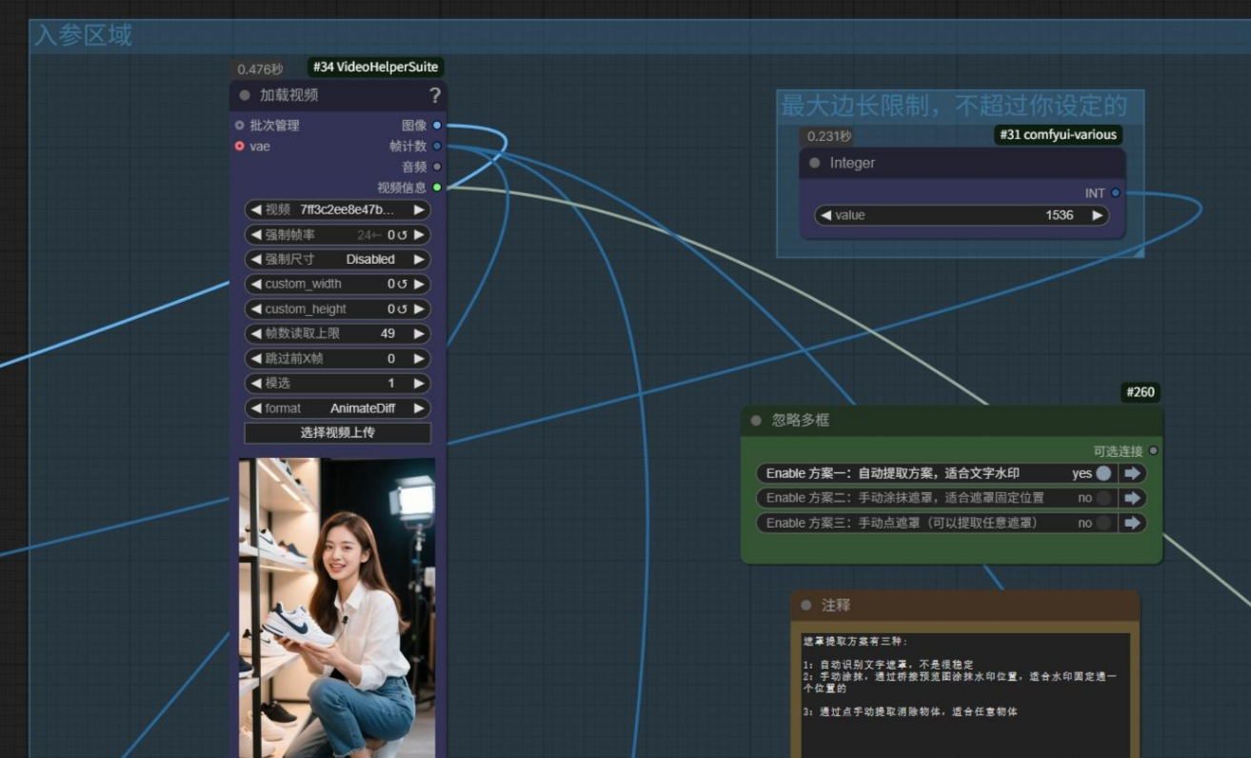Collapse the 加载视频 node via its title dot
The height and width of the screenshot is (758, 1251).
click(245, 95)
